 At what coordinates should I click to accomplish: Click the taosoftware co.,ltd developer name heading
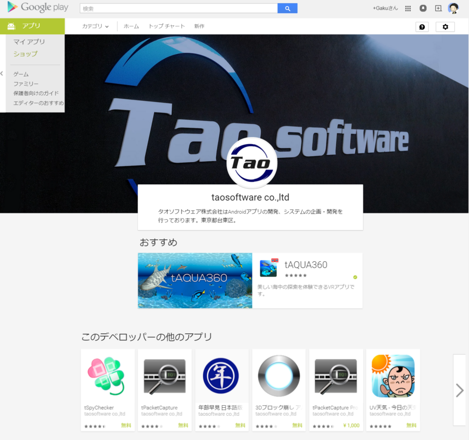(x=250, y=197)
